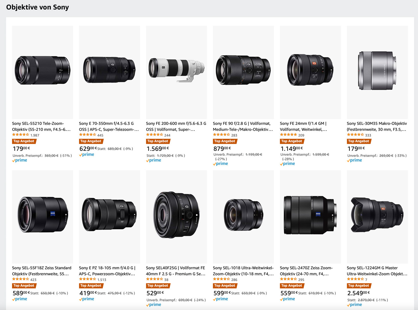Click star rating with 445 reviews

point(87,135)
